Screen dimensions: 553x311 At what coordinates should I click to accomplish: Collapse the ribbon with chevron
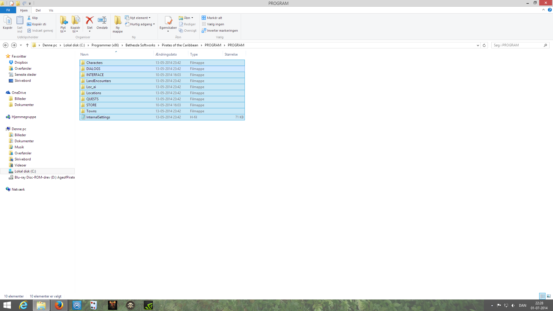point(543,10)
